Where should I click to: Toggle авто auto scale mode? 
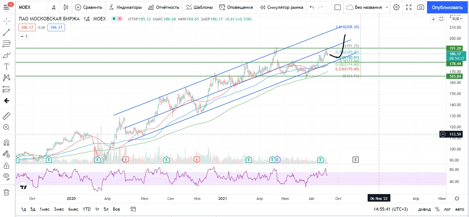click(460, 209)
